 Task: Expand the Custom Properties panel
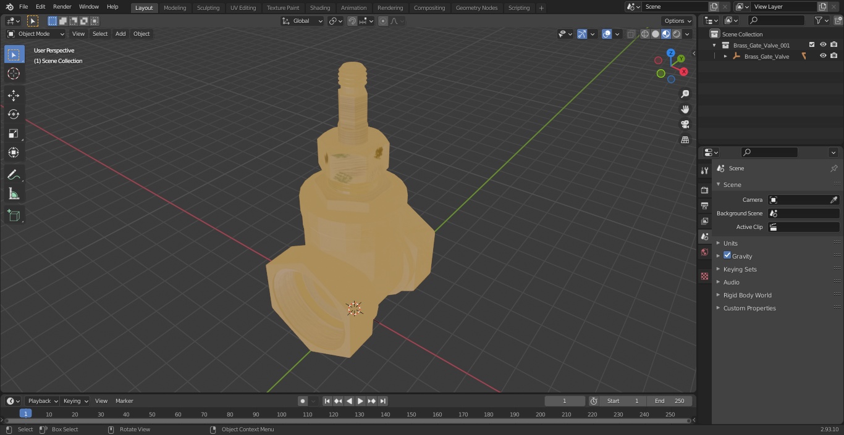click(749, 308)
